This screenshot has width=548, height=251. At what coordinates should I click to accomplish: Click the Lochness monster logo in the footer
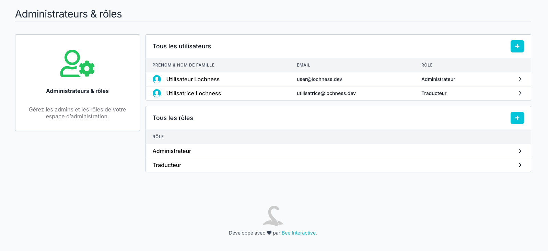[x=273, y=216]
